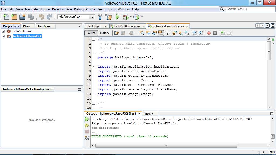Close the Output tab
The width and height of the screenshot is (276, 155).
click(x=140, y=114)
